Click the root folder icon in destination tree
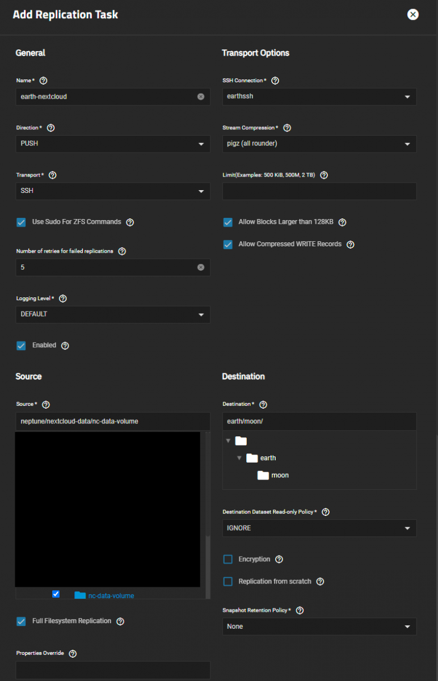 coord(241,440)
